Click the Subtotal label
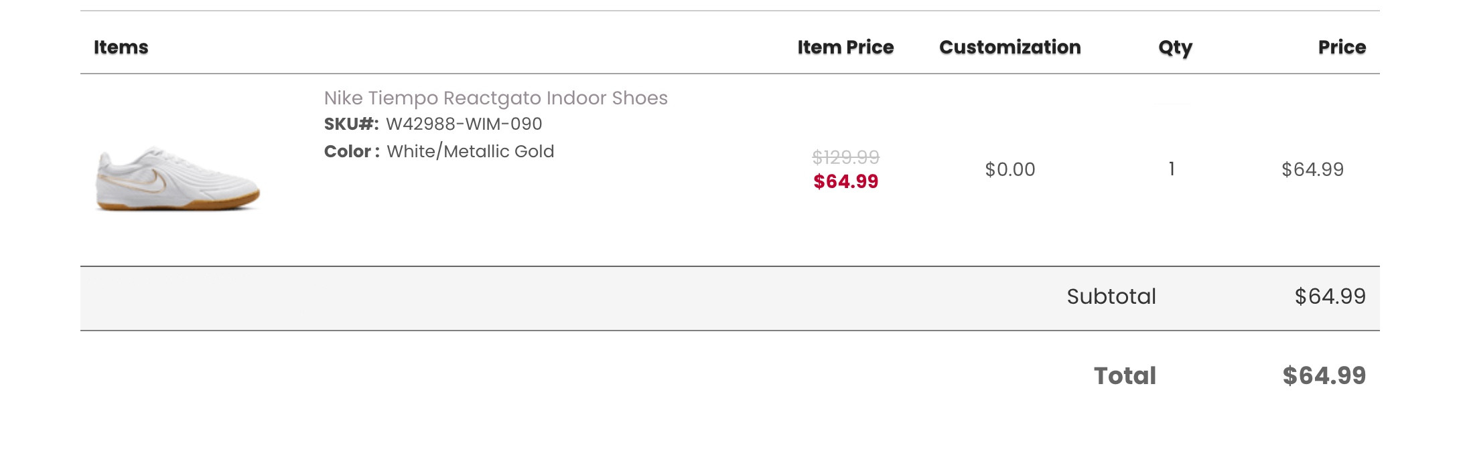The width and height of the screenshot is (1465, 451). (x=1111, y=296)
